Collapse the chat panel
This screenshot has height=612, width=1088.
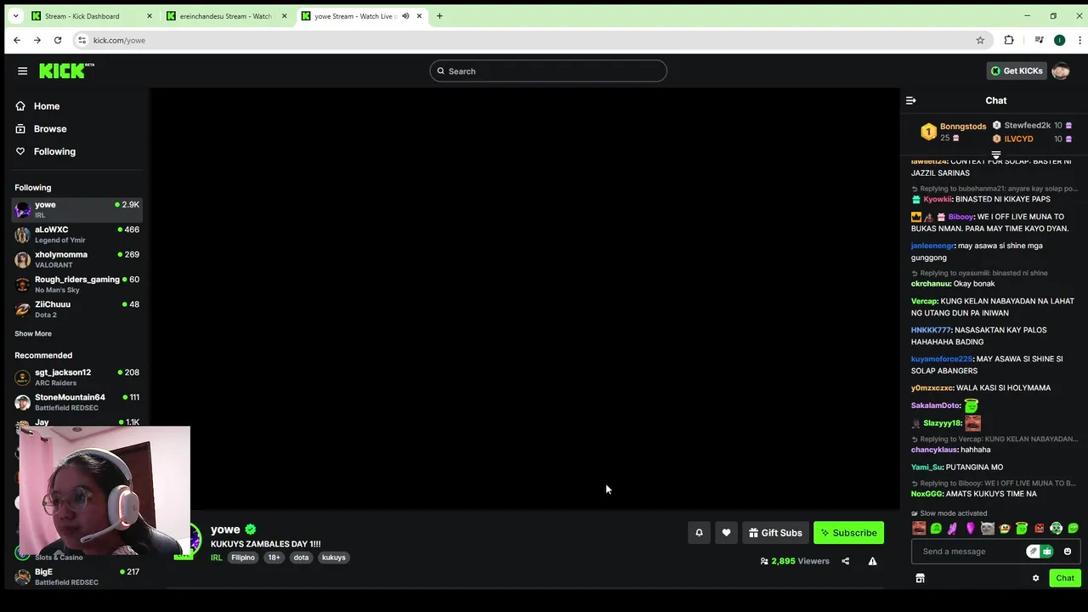pos(911,100)
